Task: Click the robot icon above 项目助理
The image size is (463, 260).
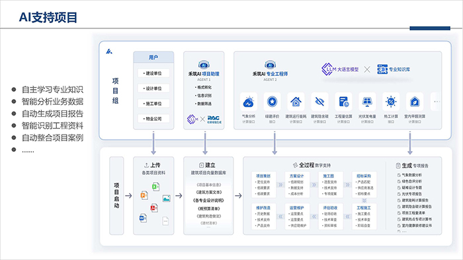Action: coord(204,65)
